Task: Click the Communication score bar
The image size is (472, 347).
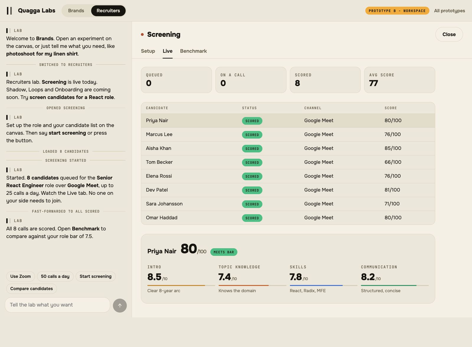Action: 395,285
